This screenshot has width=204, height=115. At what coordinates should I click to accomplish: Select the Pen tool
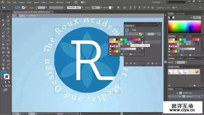click(3, 25)
